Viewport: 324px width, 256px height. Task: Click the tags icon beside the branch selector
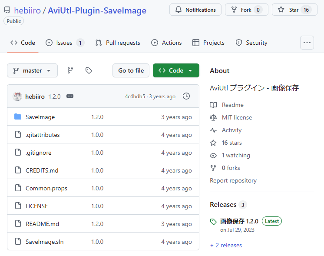[89, 70]
